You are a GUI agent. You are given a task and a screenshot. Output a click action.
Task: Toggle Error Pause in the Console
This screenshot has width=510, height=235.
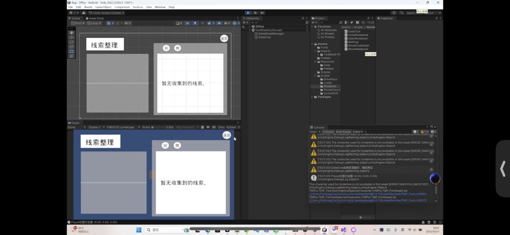(x=343, y=132)
